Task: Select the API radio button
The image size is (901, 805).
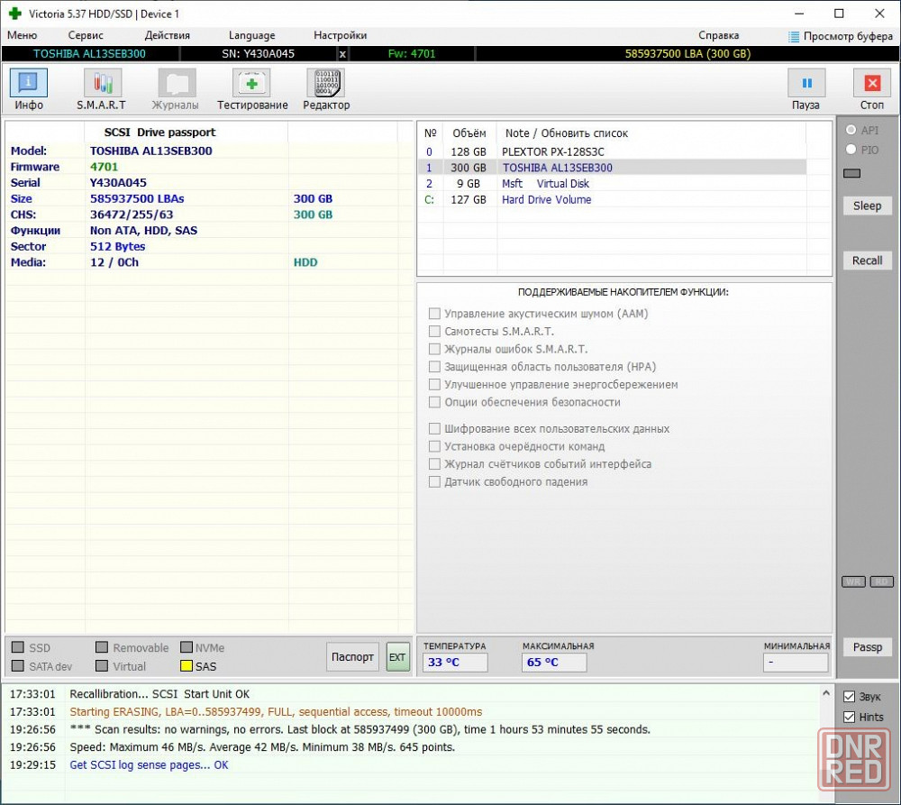Action: pyautogui.click(x=851, y=130)
